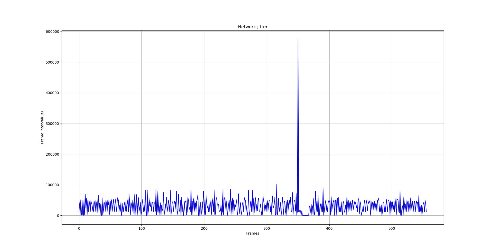Screen dimensions: 493x252
Task: Click the 500 x-axis tick label
Action: click(392, 228)
